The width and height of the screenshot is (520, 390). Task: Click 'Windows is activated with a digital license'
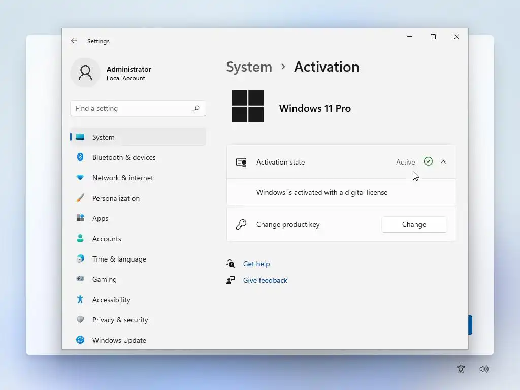(321, 192)
